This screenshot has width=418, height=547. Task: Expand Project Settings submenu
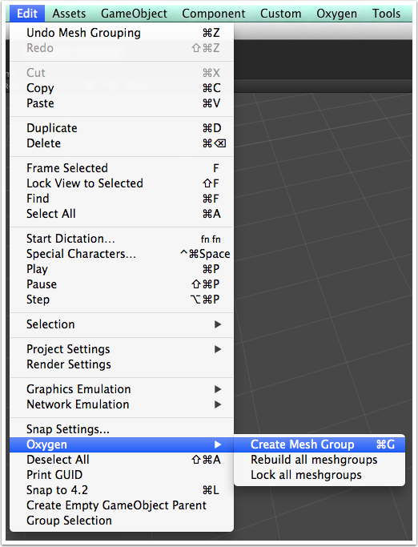tap(122, 349)
